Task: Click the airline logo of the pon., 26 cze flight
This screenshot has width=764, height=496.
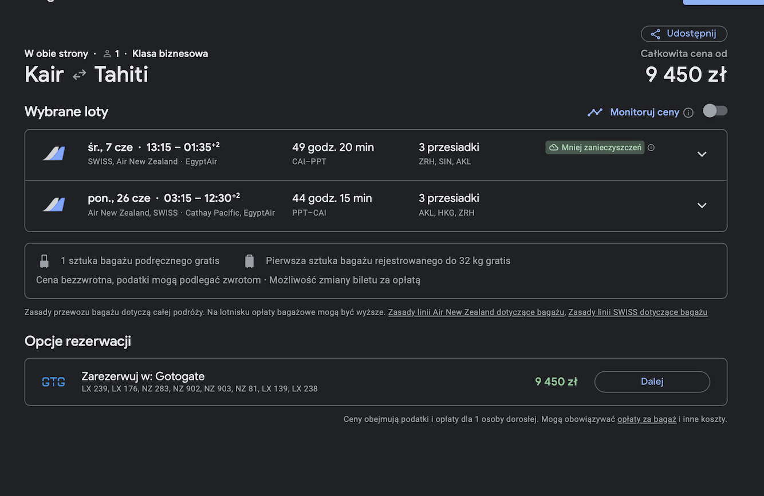Action: coord(54,205)
